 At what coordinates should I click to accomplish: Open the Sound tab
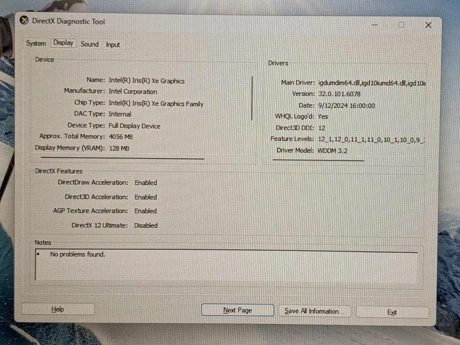click(89, 44)
